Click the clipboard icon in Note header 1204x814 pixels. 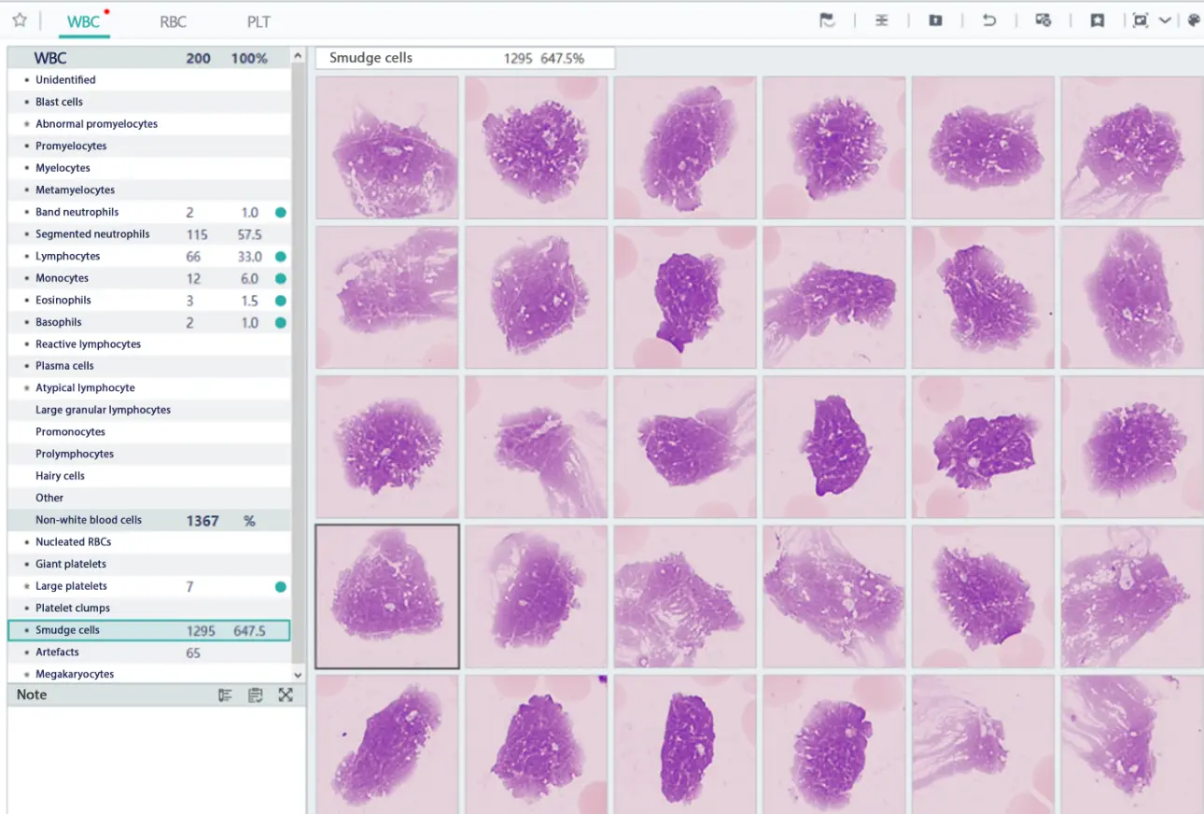tap(255, 695)
